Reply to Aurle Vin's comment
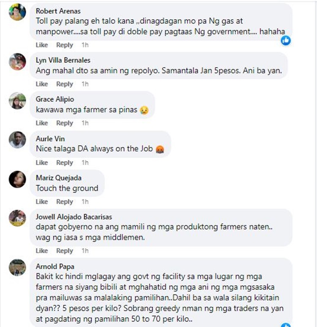Viewport: 317px width, 327px height. (65, 163)
